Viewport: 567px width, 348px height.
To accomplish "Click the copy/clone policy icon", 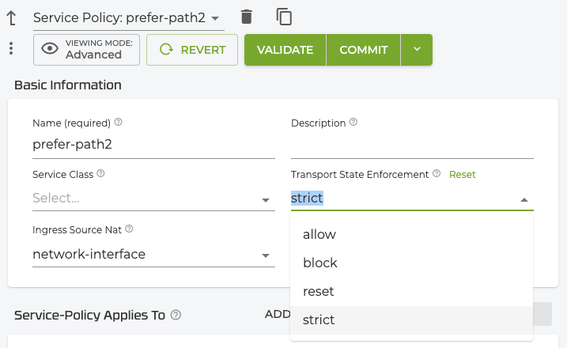I will [x=284, y=17].
